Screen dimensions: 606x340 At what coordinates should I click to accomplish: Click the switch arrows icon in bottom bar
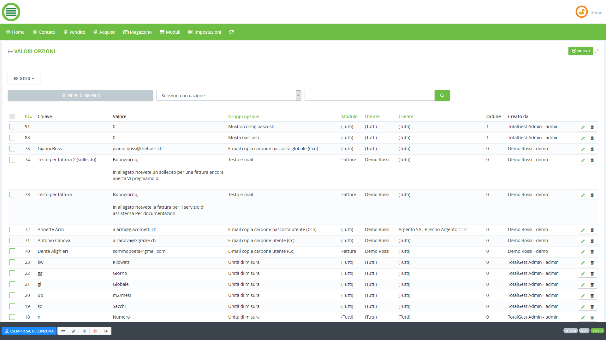[x=63, y=331]
